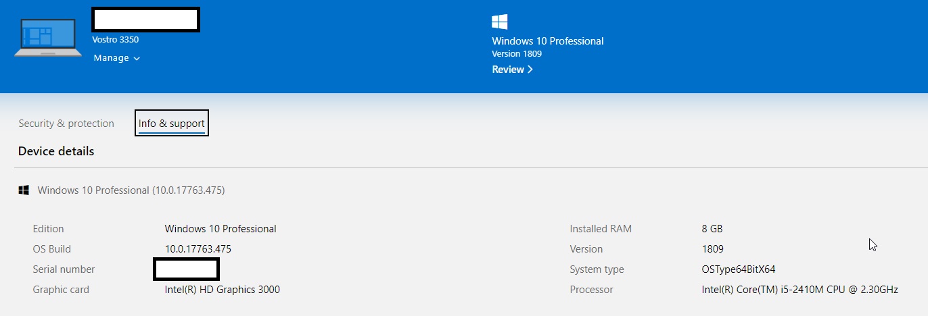Click the Installed RAM label

tap(601, 229)
